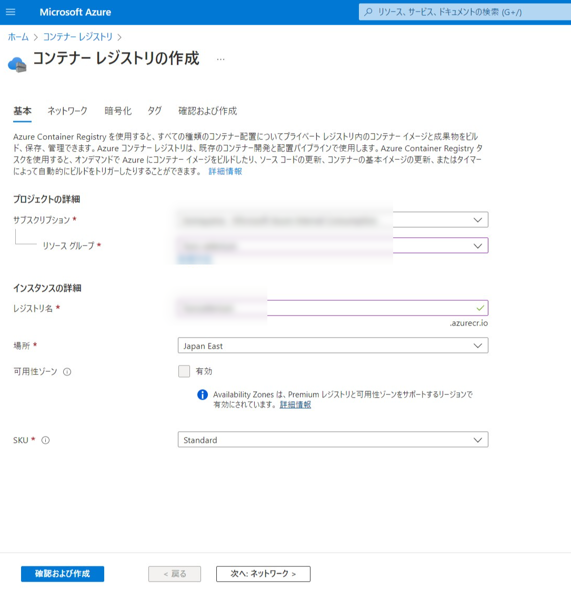
Task: Click the blue info icon in the Availability Zones notice
Action: [x=203, y=395]
